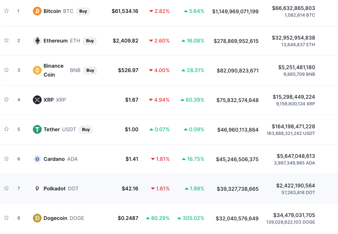Add Tether to watchlist with star
The height and width of the screenshot is (234, 338).
pyautogui.click(x=7, y=129)
